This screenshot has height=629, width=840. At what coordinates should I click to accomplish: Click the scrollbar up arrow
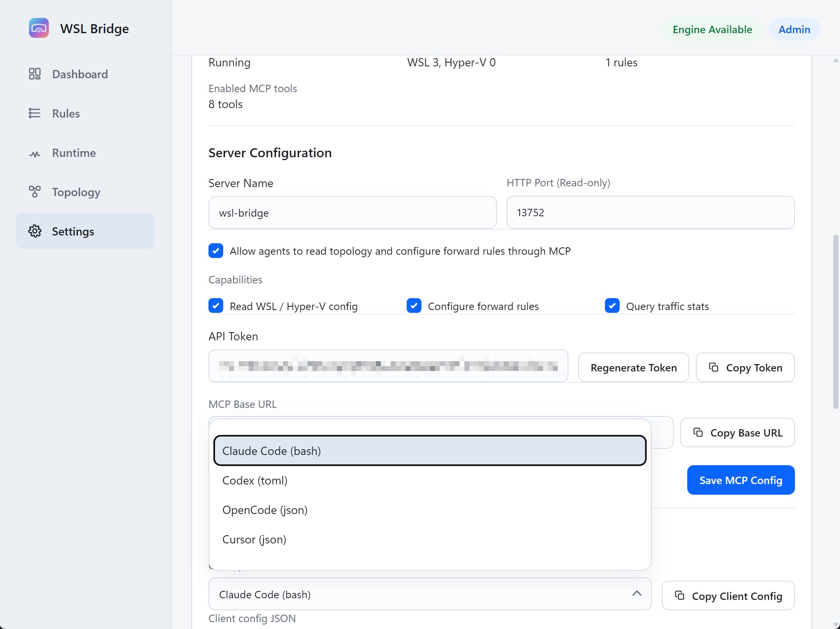click(x=835, y=61)
